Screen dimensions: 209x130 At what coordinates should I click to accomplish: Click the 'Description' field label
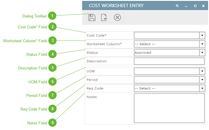coord(97,61)
